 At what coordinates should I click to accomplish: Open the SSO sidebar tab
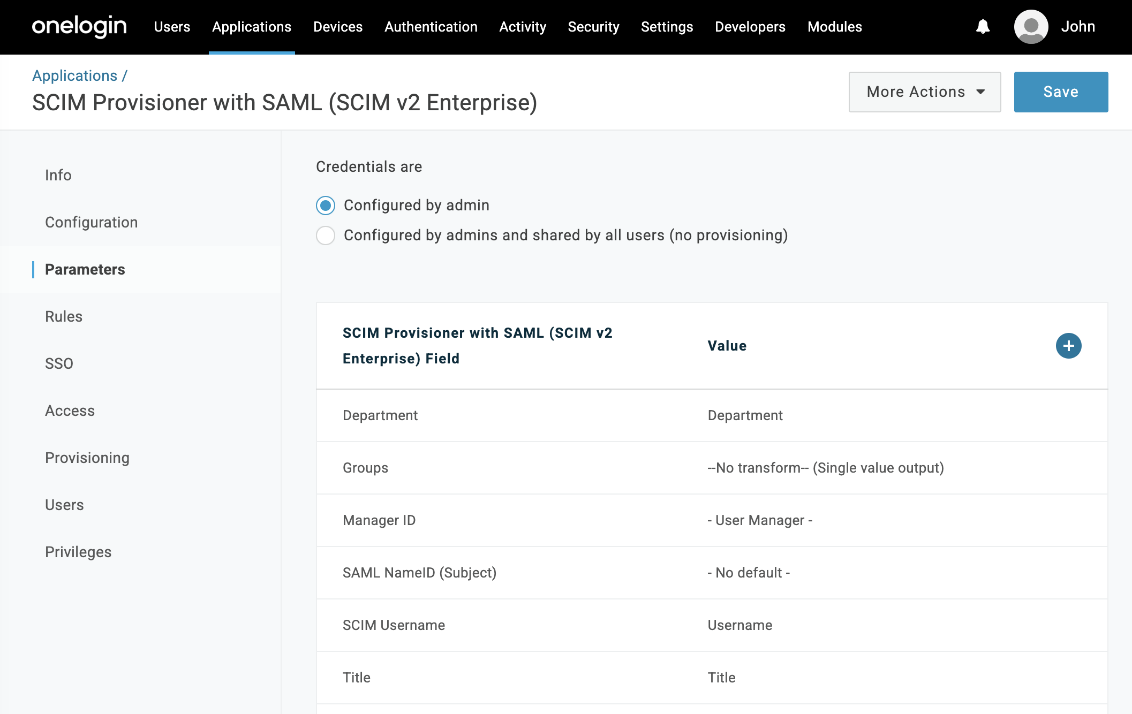pos(59,363)
